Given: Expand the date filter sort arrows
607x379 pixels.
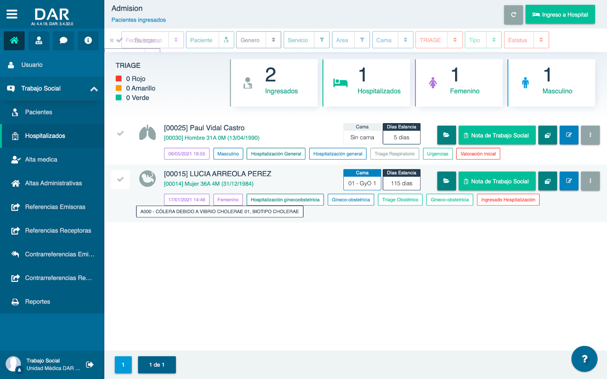Looking at the screenshot, I should (x=176, y=40).
